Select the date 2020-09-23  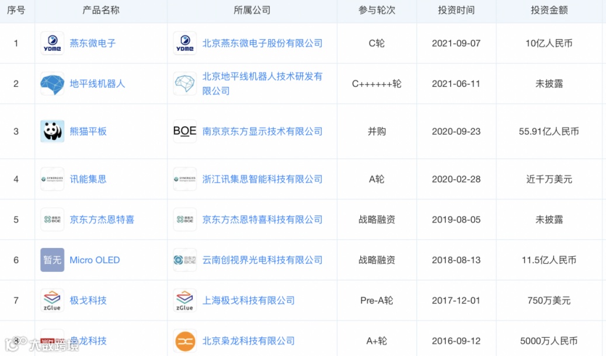(x=457, y=131)
